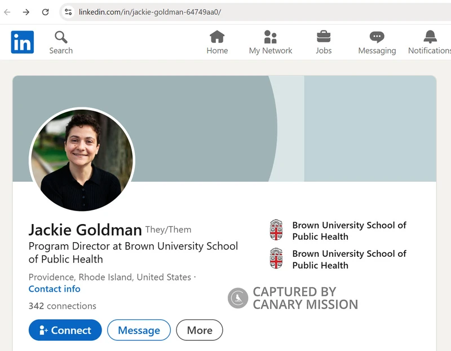Image resolution: width=451 pixels, height=351 pixels.
Task: Open the Contact info link
Action: [54, 289]
